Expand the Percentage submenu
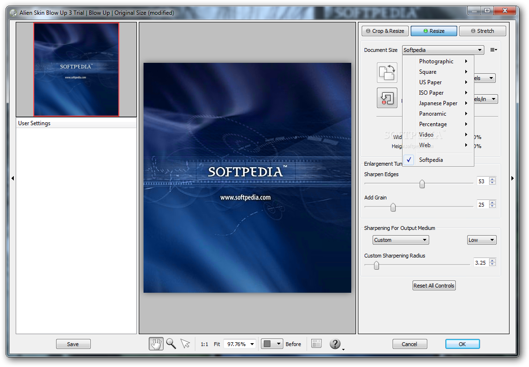Screen dimensions: 529x367 coord(438,124)
